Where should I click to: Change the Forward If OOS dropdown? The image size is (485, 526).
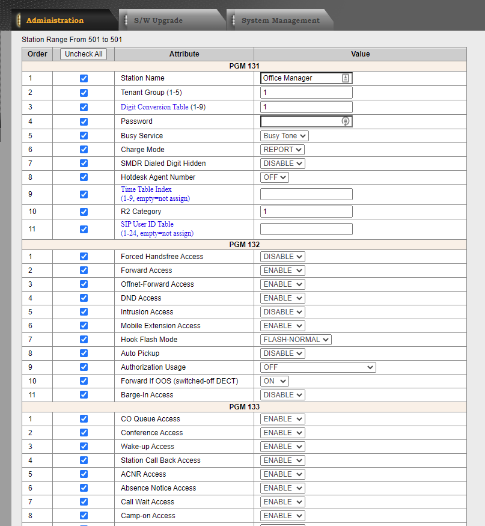[275, 381]
